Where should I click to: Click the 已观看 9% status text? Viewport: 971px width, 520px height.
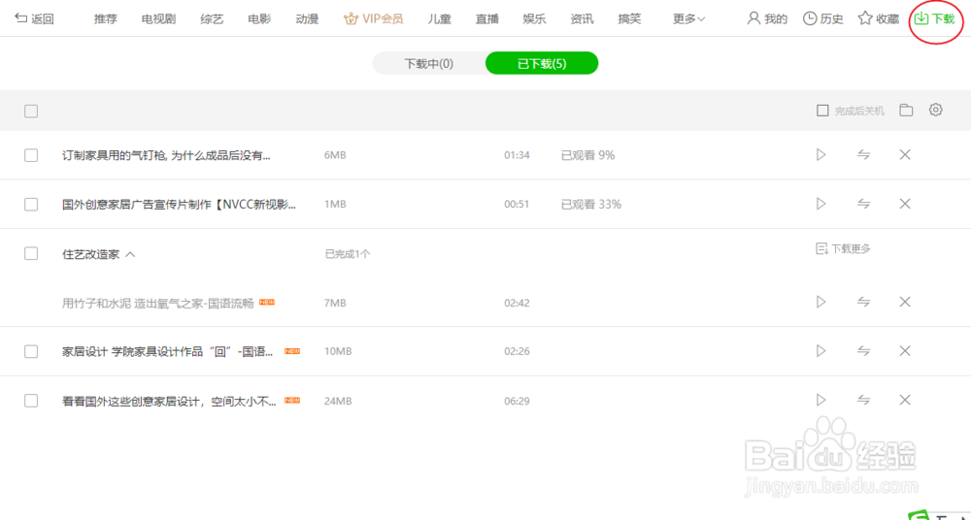pos(587,155)
